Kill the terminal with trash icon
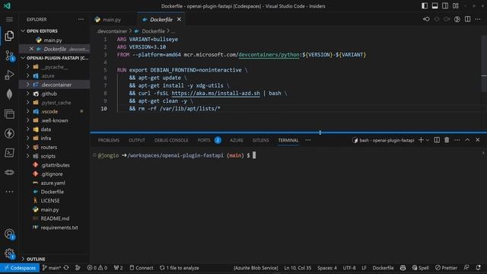 click(x=447, y=140)
